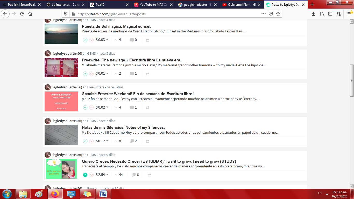Downvote the Notas de mis Silencios post
This screenshot has width=354, height=199.
pyautogui.click(x=91, y=141)
